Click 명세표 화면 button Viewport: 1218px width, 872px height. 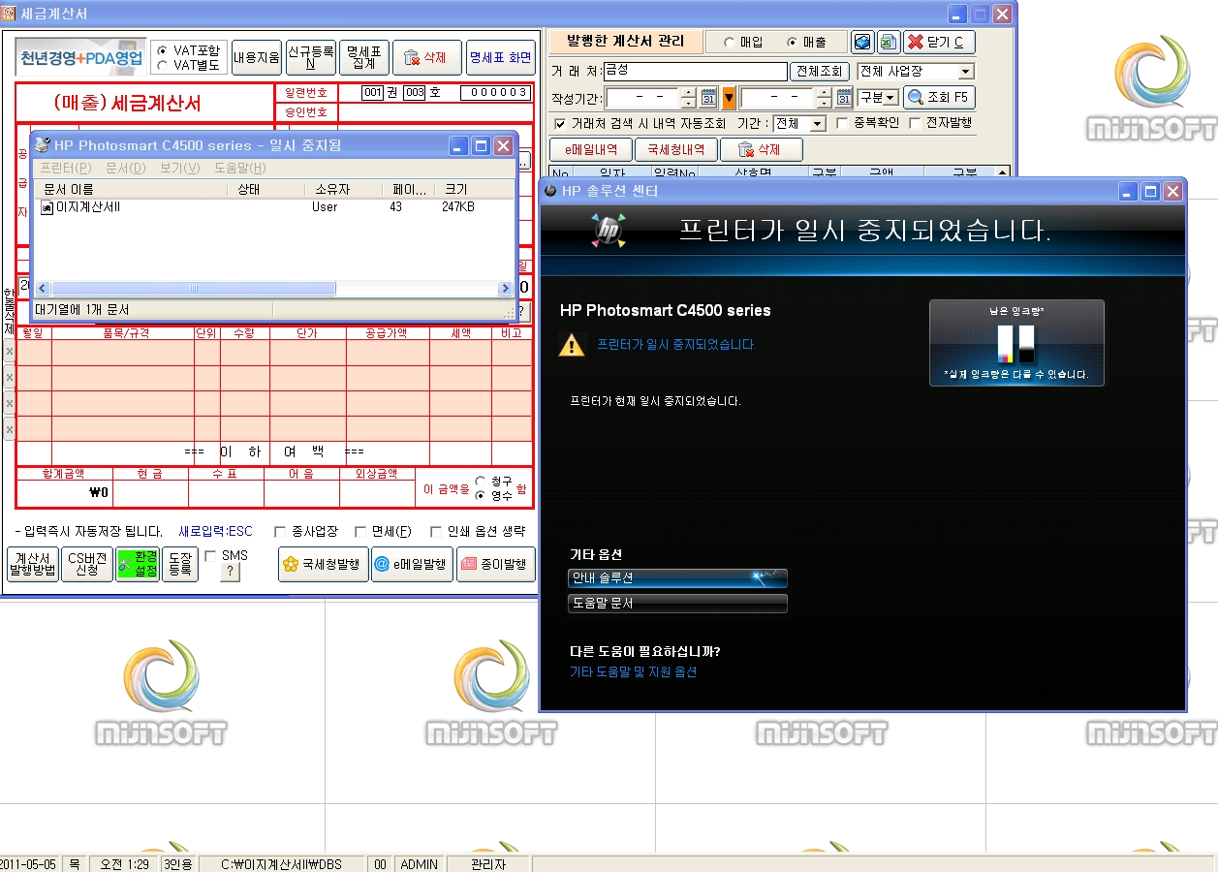500,57
